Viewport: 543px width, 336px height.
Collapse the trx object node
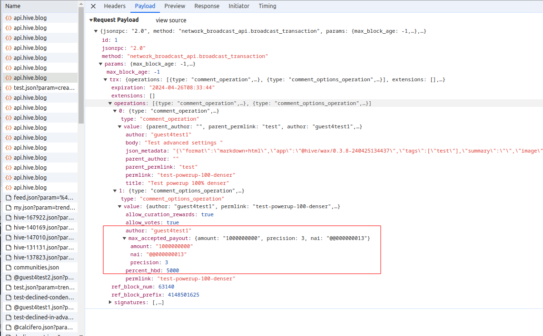(105, 80)
